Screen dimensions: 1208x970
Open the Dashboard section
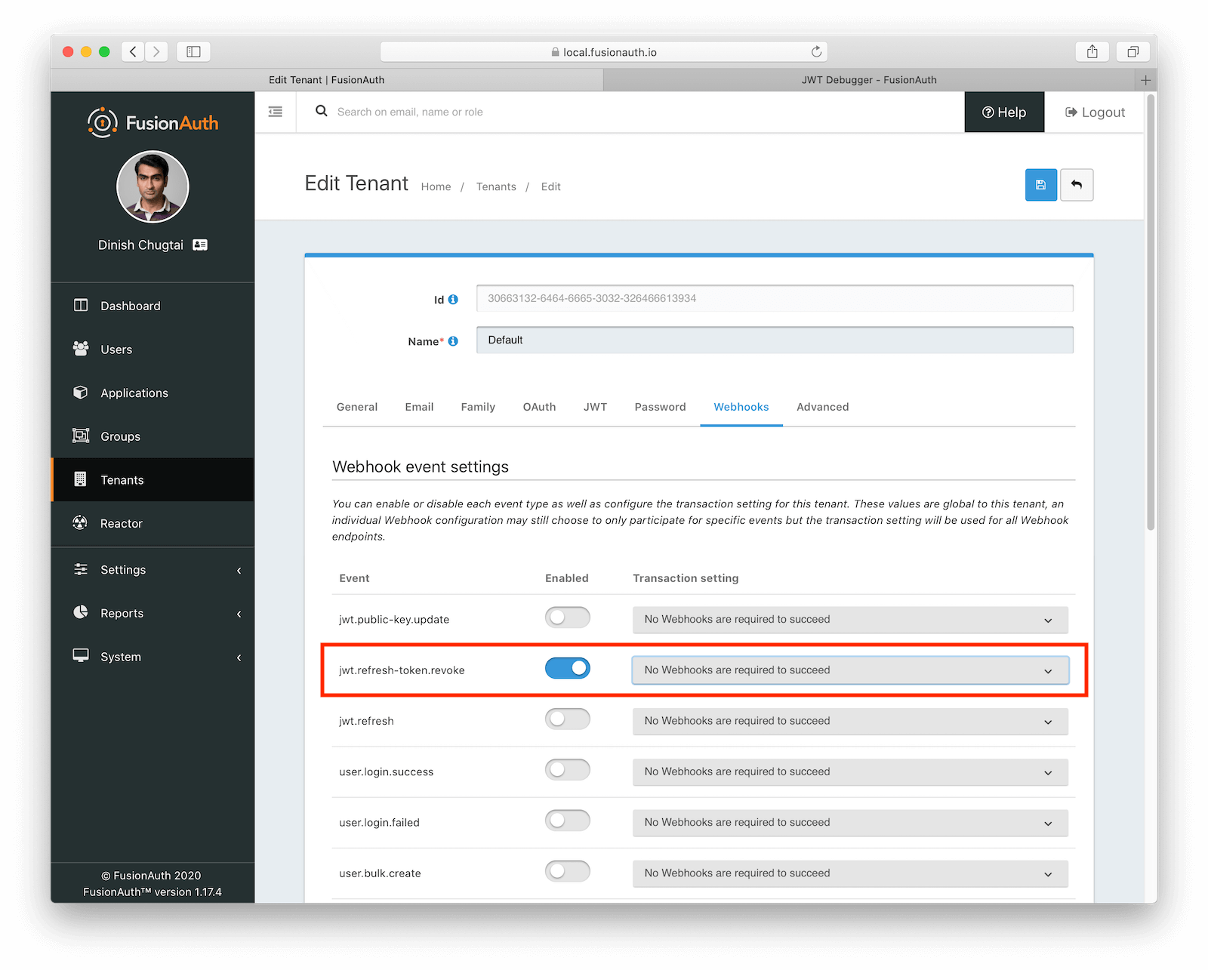(x=130, y=306)
